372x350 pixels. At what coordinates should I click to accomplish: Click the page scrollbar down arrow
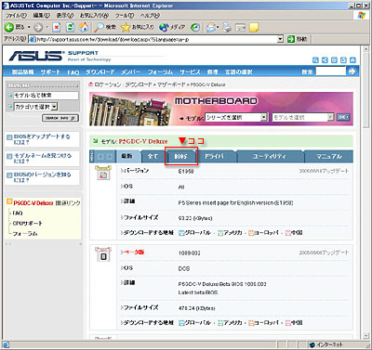coord(365,336)
